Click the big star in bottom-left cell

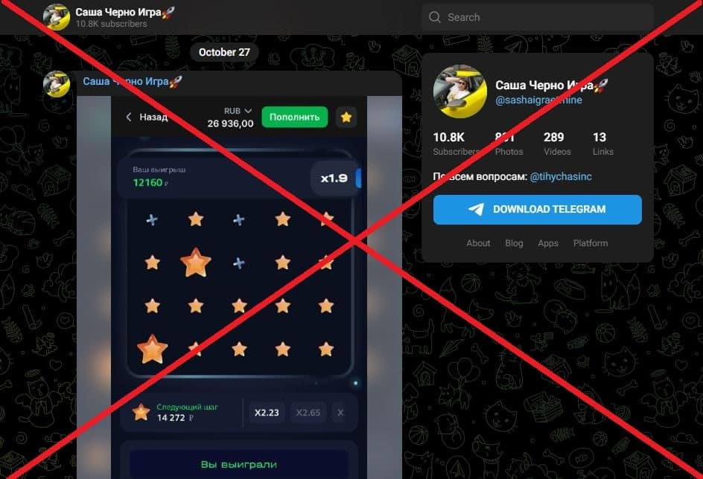(153, 349)
